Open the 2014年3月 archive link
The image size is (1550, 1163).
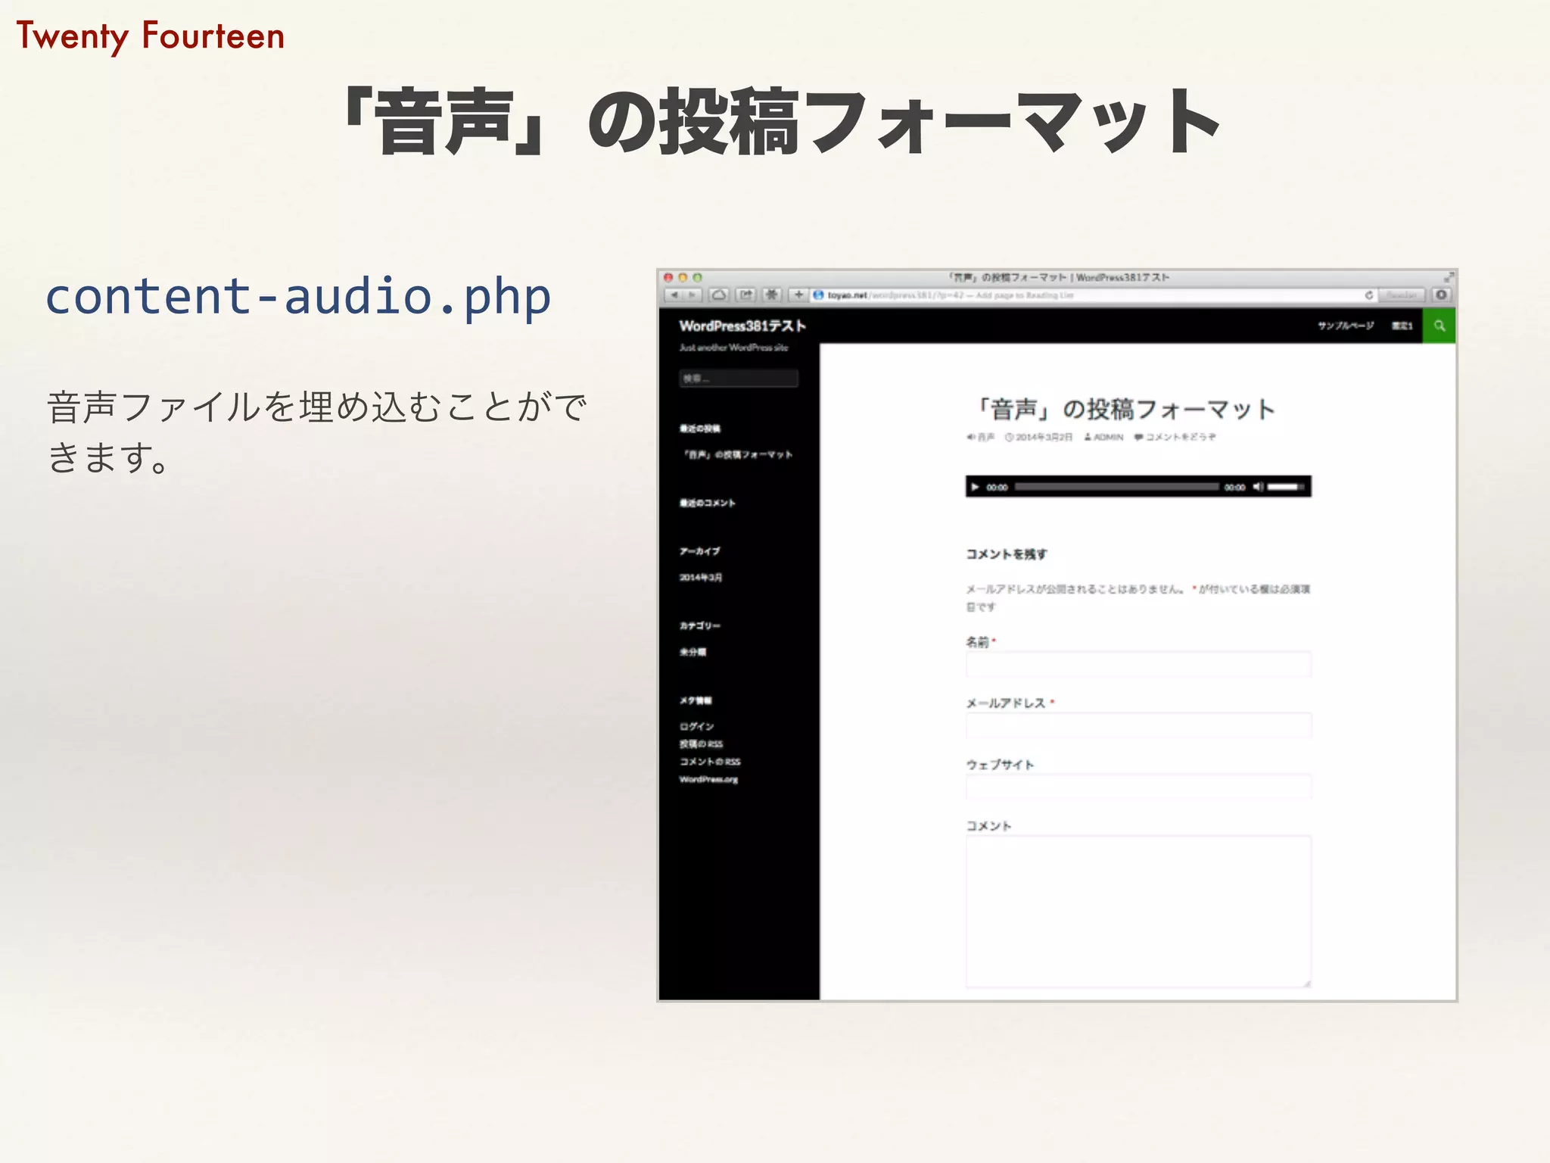(x=701, y=578)
